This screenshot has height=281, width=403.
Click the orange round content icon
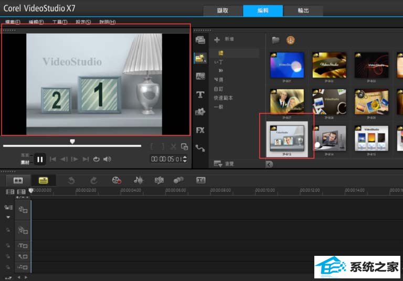[x=290, y=40]
